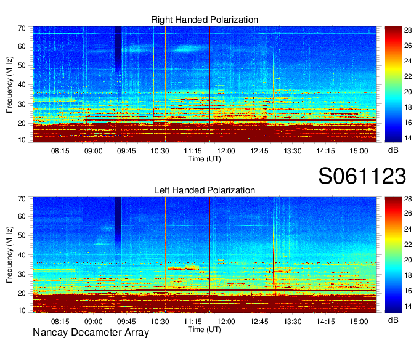Click the 60 MHz tick on the top plot
419x340 pixels.
click(x=22, y=46)
